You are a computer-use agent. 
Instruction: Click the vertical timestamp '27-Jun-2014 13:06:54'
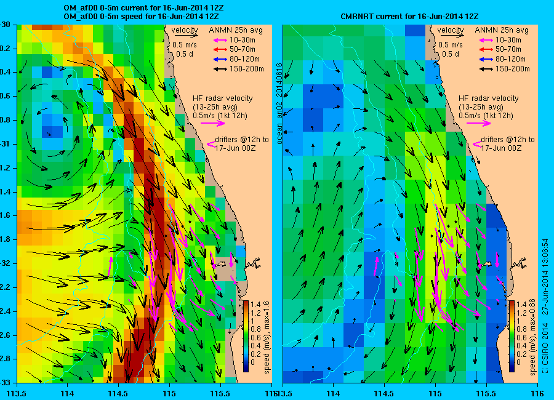tap(545, 276)
